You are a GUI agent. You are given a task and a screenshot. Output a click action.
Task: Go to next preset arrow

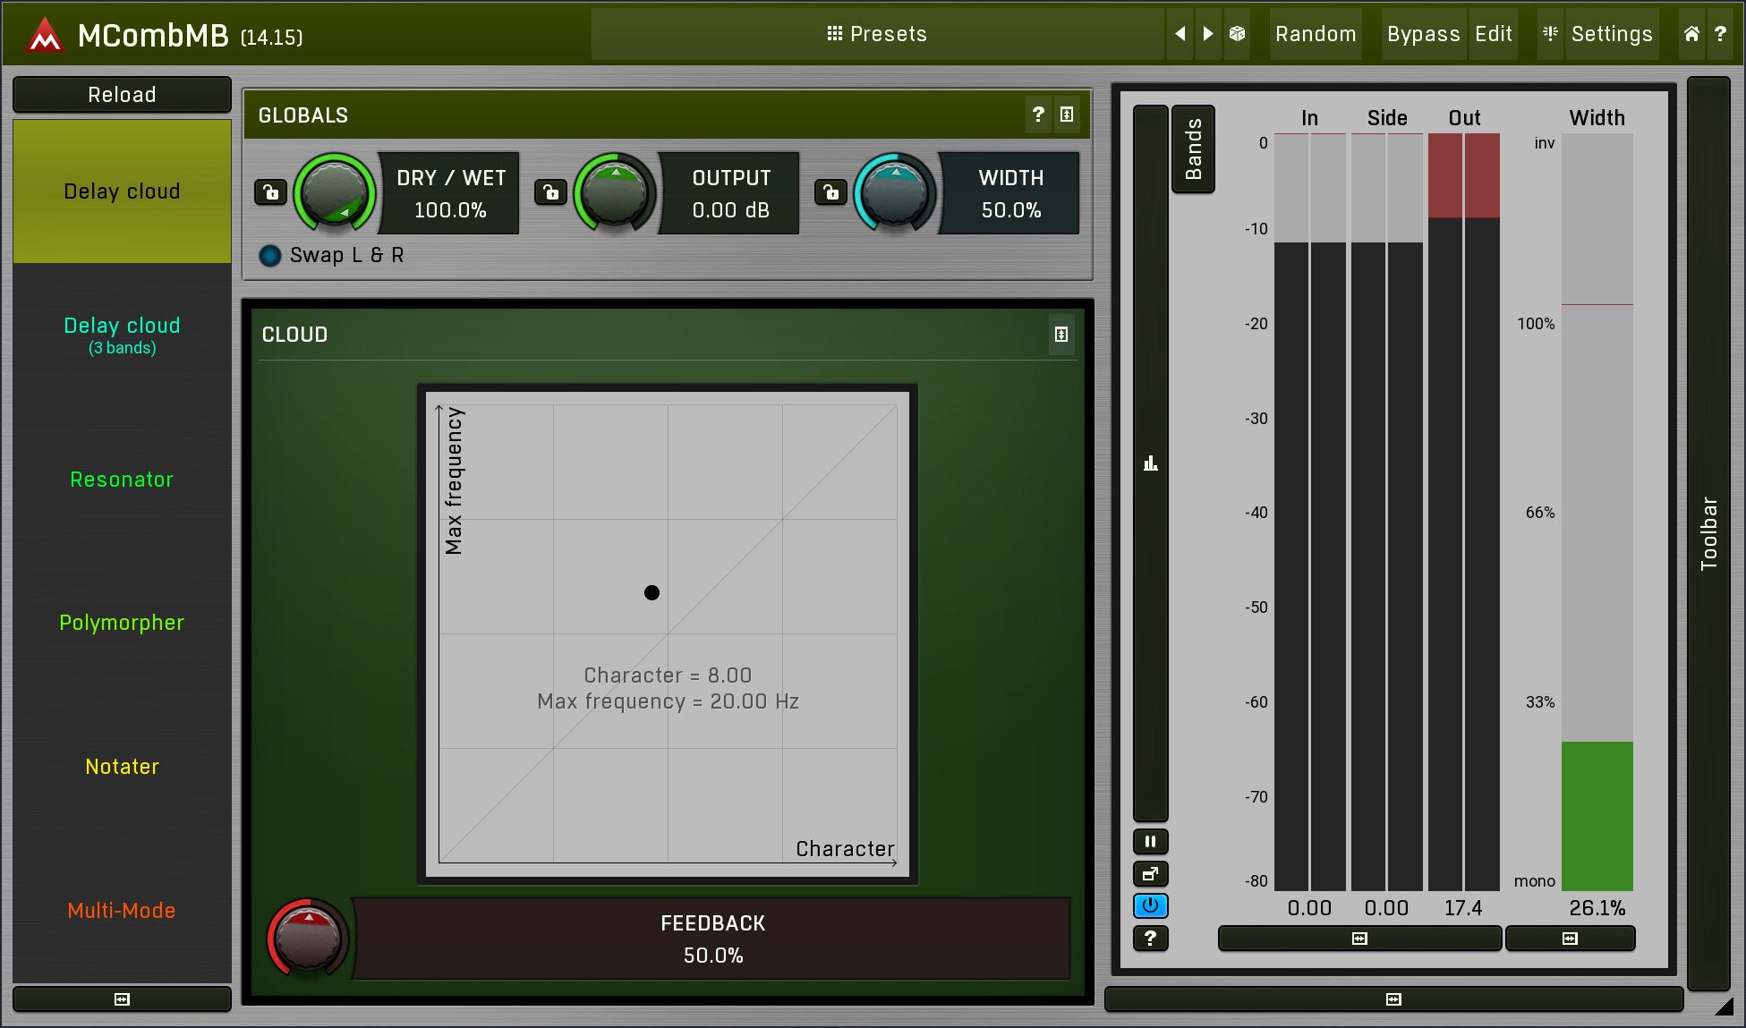1208,34
